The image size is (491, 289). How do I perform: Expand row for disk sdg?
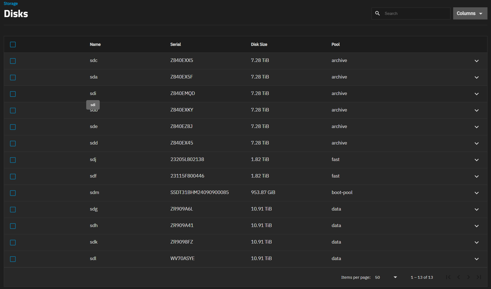click(x=476, y=209)
